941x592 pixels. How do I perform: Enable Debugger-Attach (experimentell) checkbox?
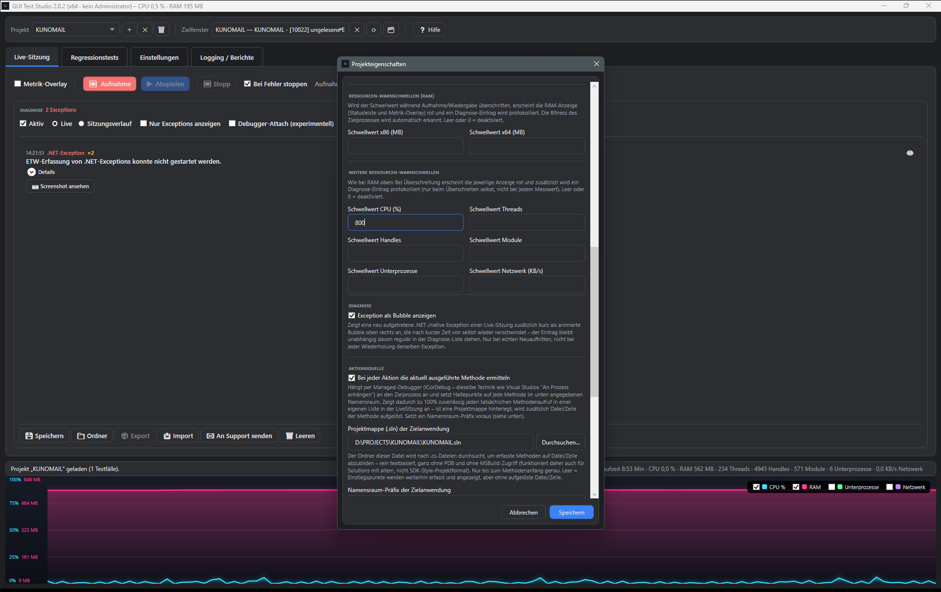(232, 123)
